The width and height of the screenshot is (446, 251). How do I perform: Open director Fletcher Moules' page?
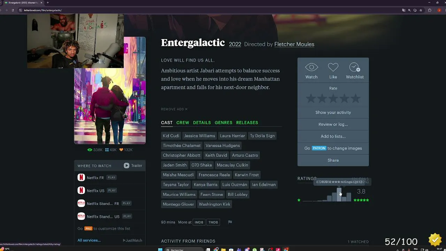coord(294,44)
